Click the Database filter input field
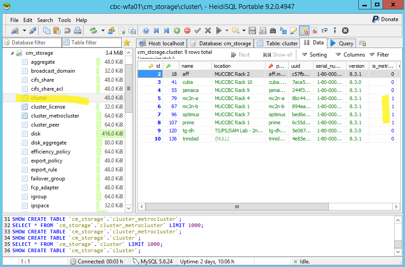The image size is (405, 267). pyautogui.click(x=31, y=43)
